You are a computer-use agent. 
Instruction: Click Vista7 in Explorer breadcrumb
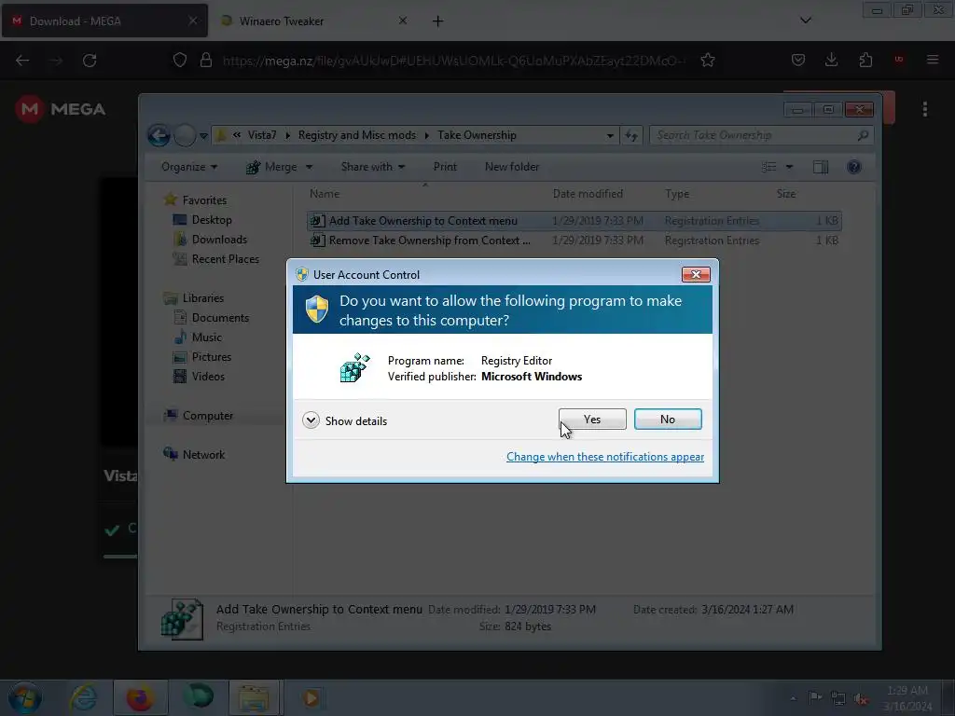tap(262, 135)
